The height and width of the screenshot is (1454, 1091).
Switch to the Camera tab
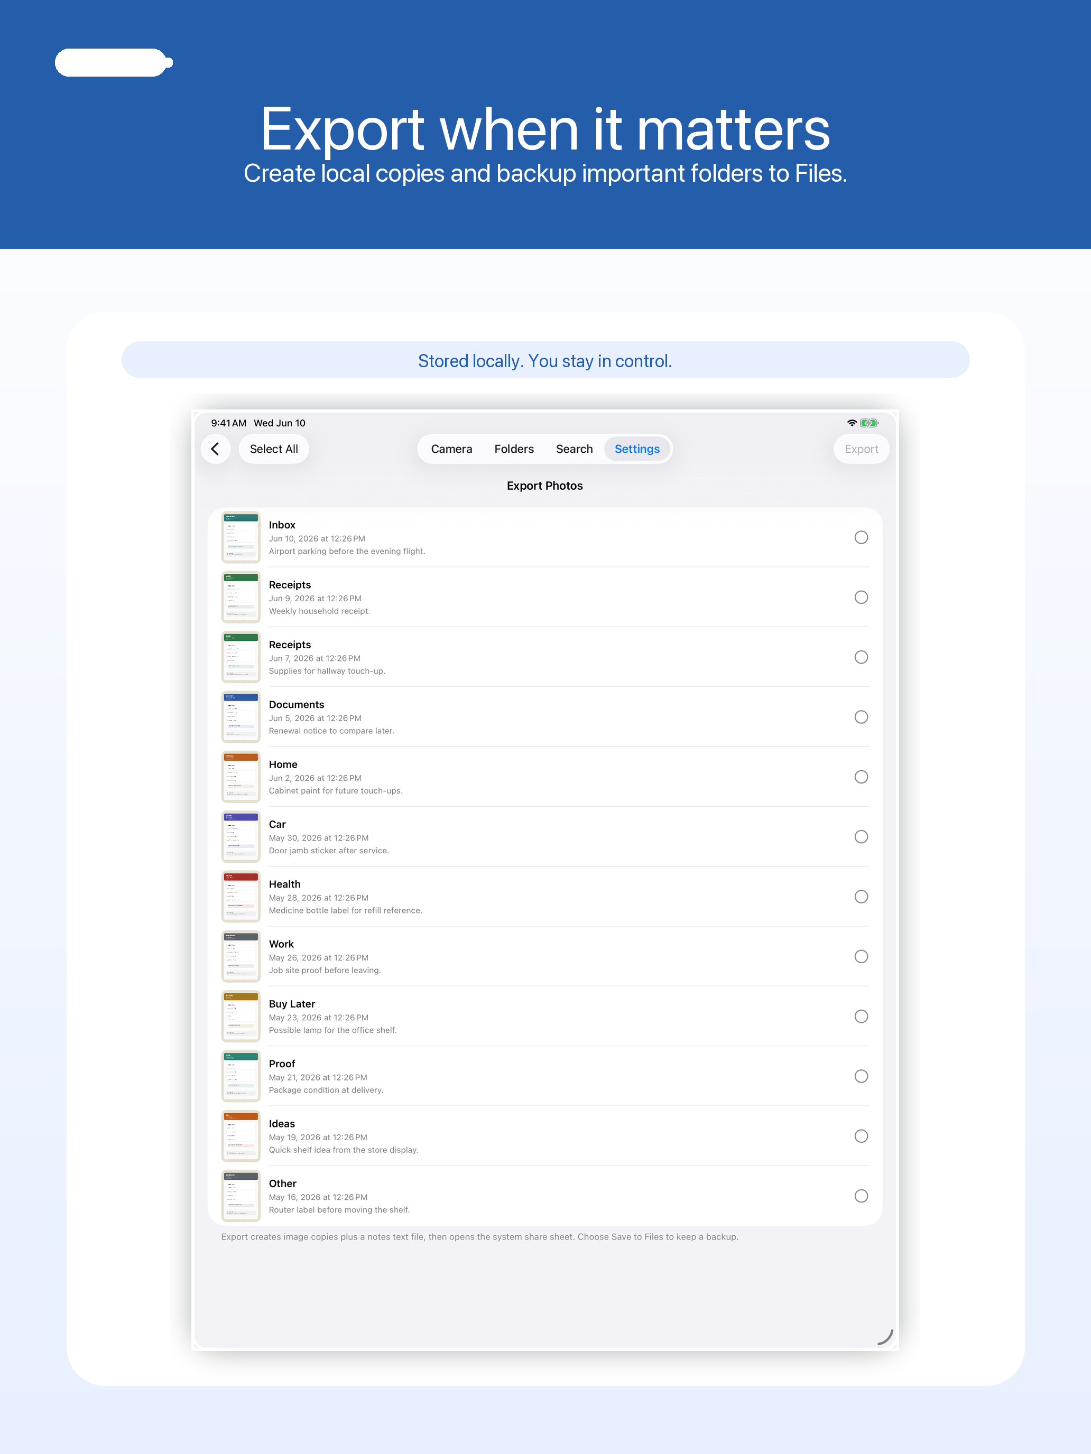(451, 449)
